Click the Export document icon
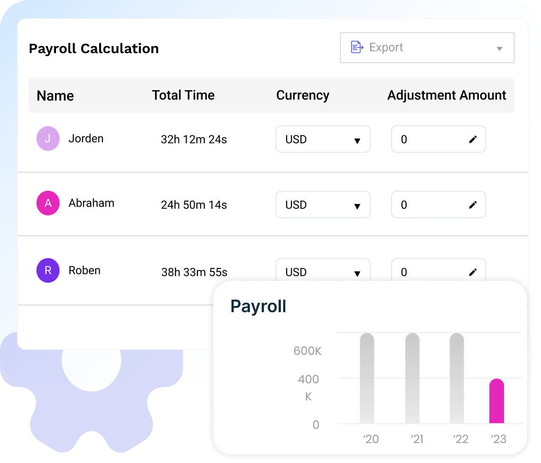The image size is (541, 463). 356,47
